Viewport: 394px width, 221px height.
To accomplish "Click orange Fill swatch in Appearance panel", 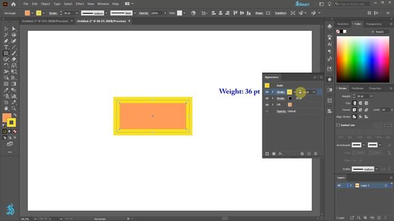I will 290,105.
